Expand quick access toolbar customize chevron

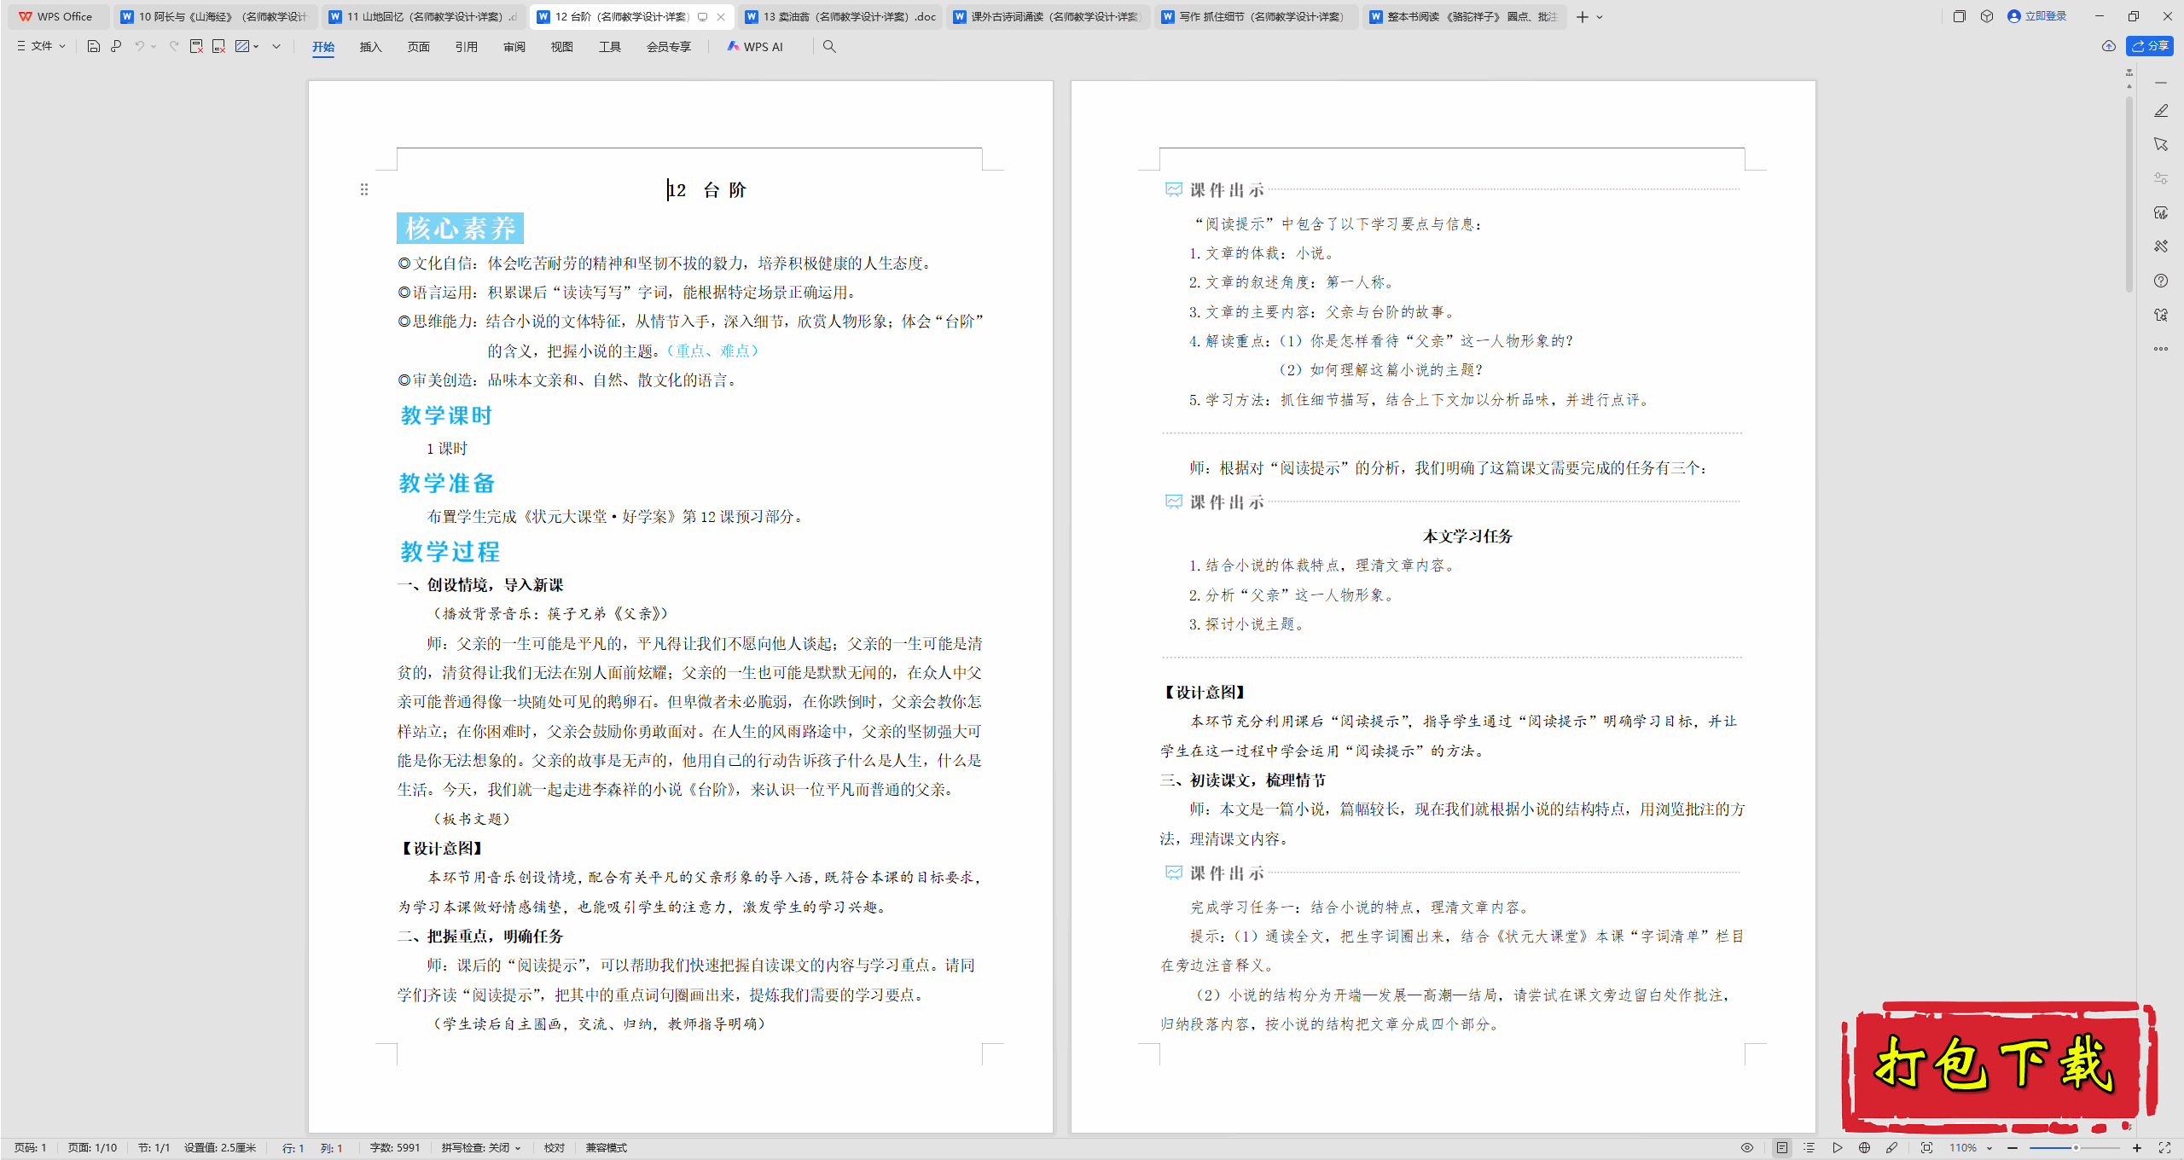tap(276, 46)
